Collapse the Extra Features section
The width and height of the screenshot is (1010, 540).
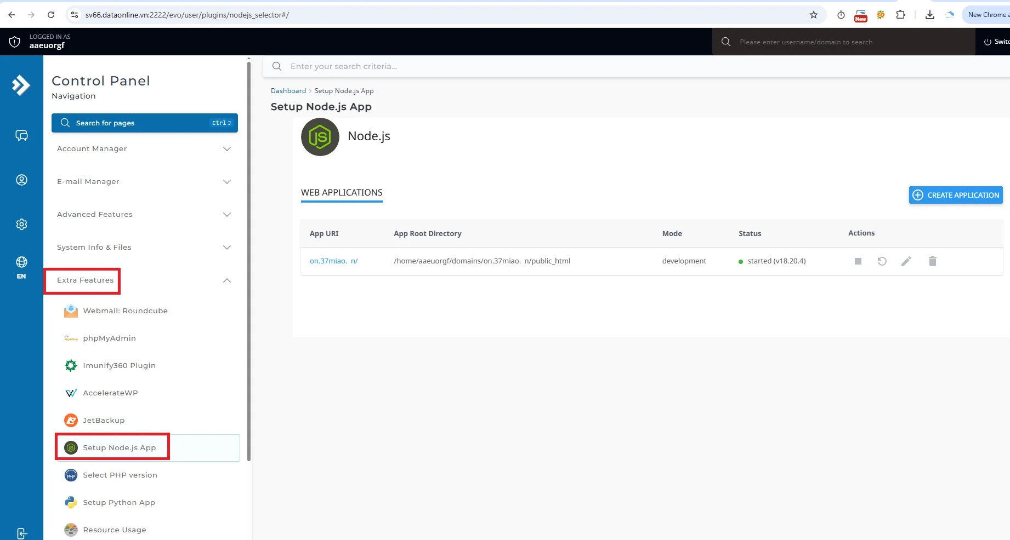point(145,280)
